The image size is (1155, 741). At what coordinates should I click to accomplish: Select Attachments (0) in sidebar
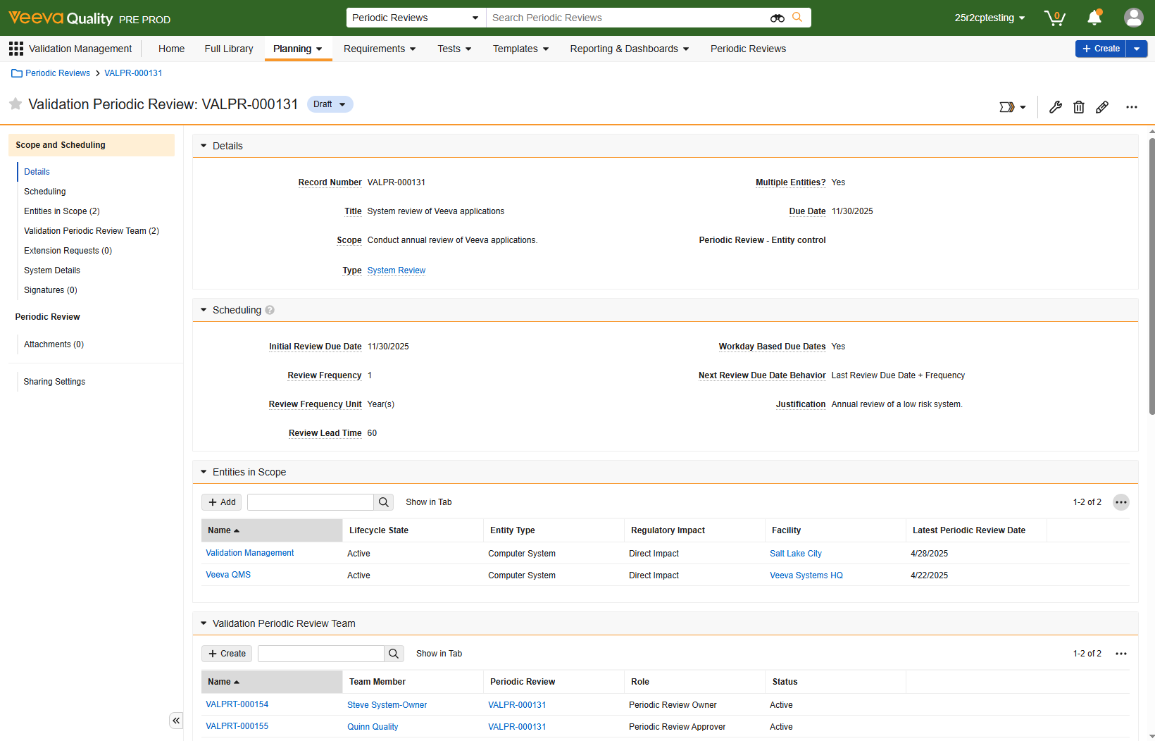pos(54,344)
